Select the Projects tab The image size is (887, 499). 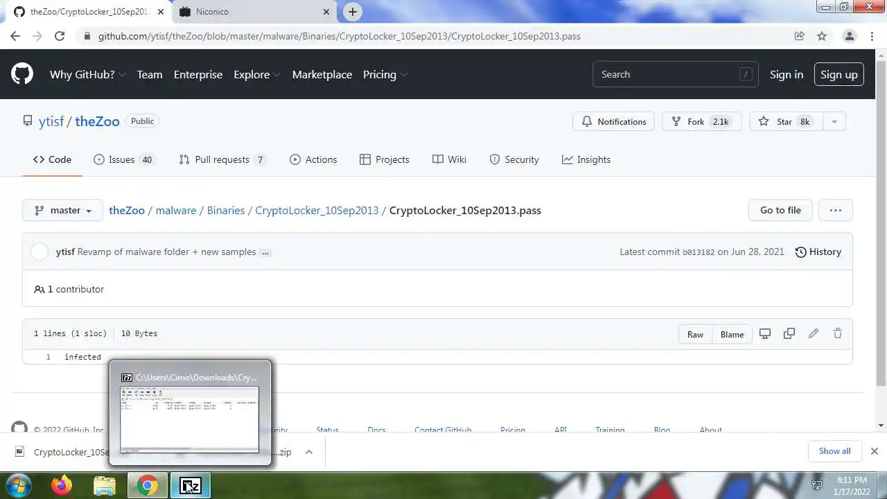click(x=385, y=159)
